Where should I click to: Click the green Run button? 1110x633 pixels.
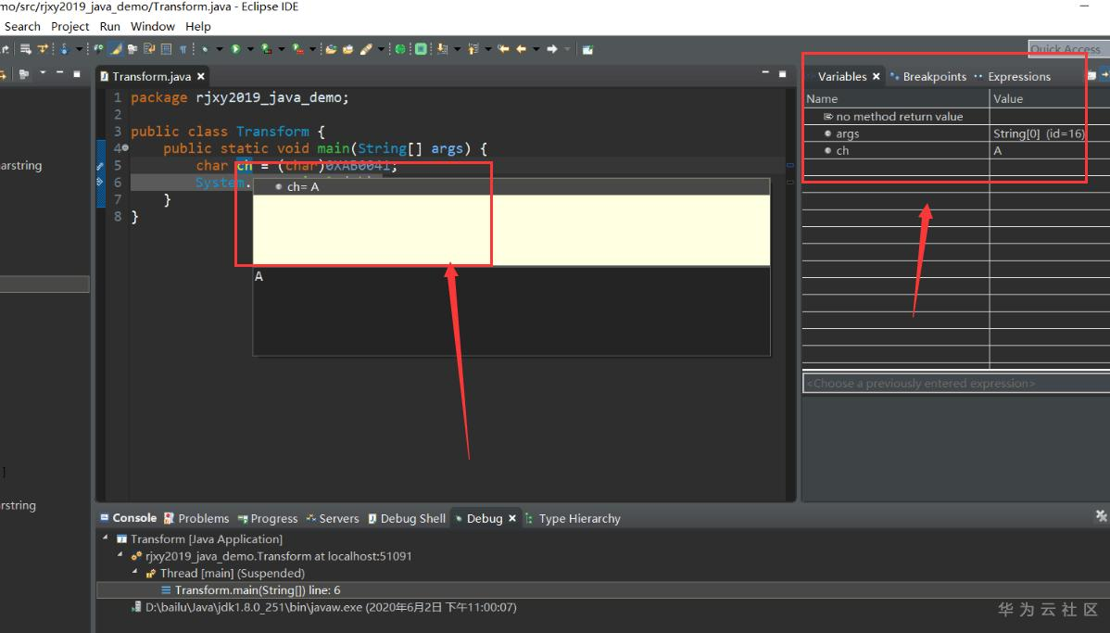click(x=235, y=49)
